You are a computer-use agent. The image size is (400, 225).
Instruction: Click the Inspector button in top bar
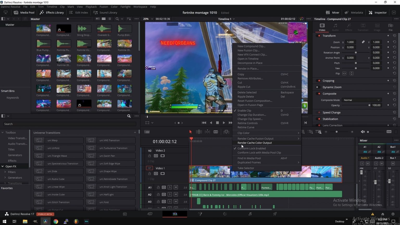[378, 13]
